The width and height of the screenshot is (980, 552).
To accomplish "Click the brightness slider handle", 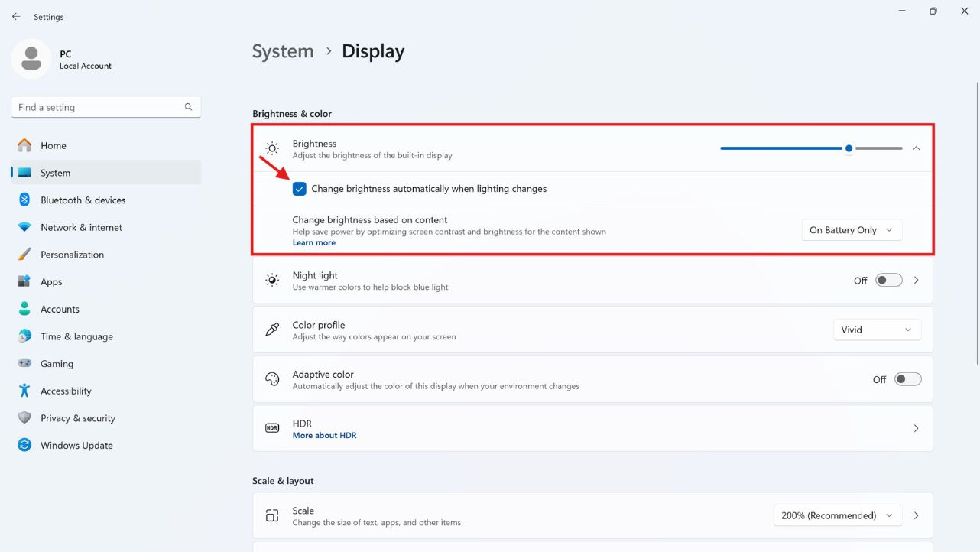I will click(849, 148).
